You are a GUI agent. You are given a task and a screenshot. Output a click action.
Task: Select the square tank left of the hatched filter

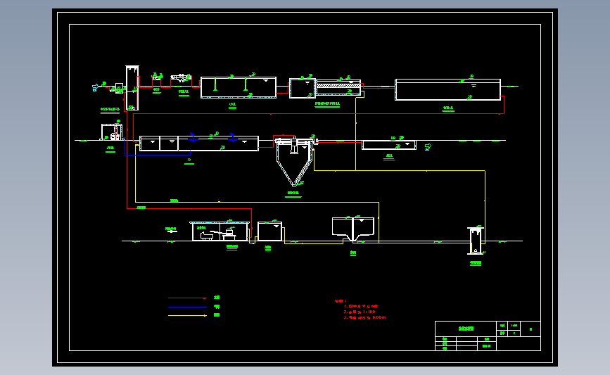coord(303,89)
